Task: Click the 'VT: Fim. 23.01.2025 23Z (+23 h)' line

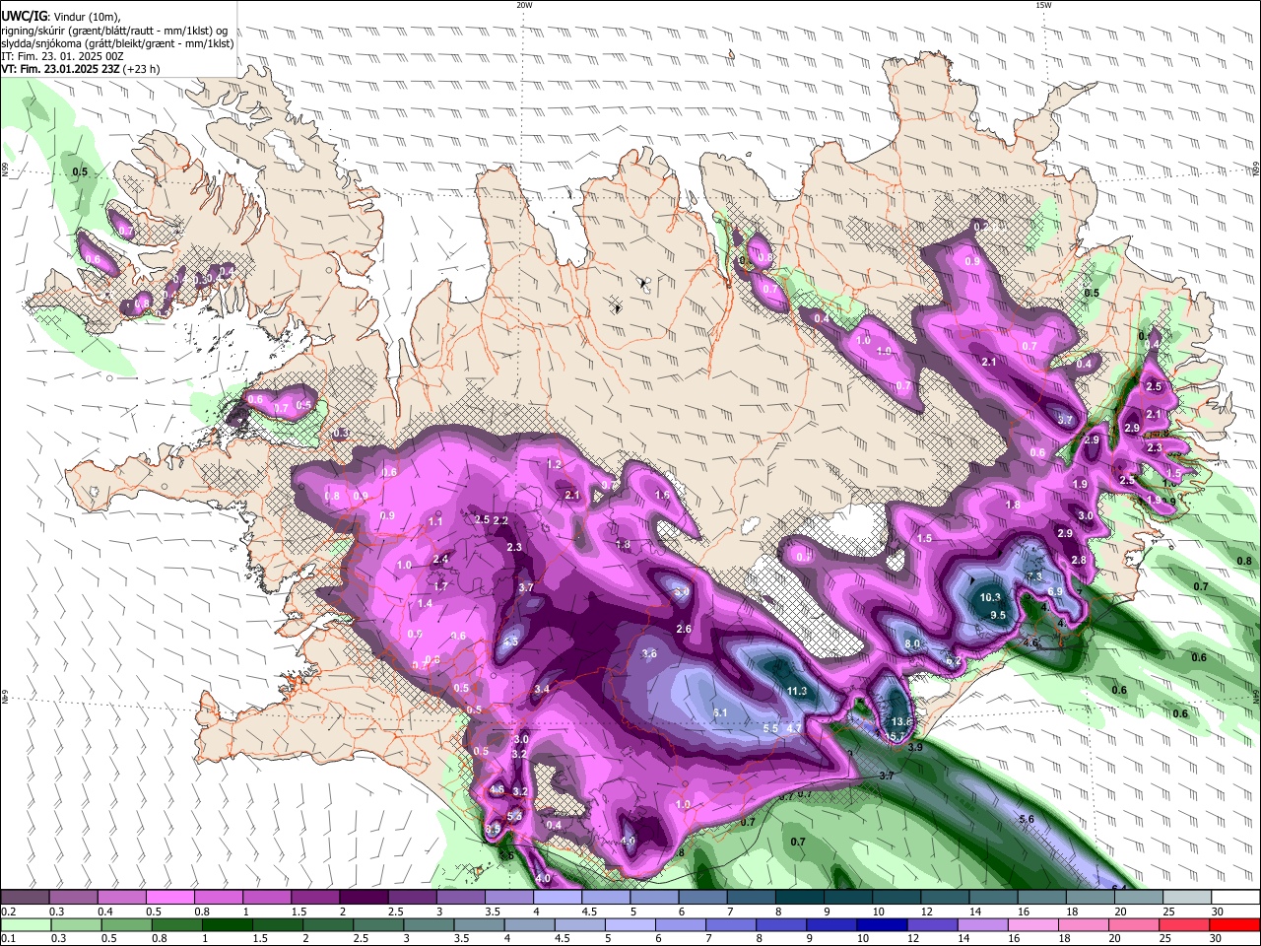Action: click(x=81, y=69)
